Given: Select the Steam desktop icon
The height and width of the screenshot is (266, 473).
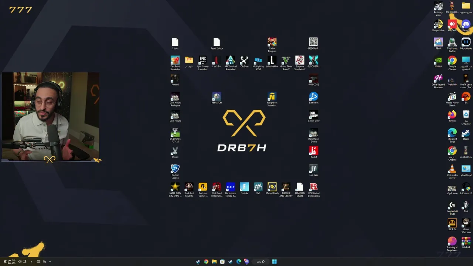Looking at the screenshot, I should point(466,134).
